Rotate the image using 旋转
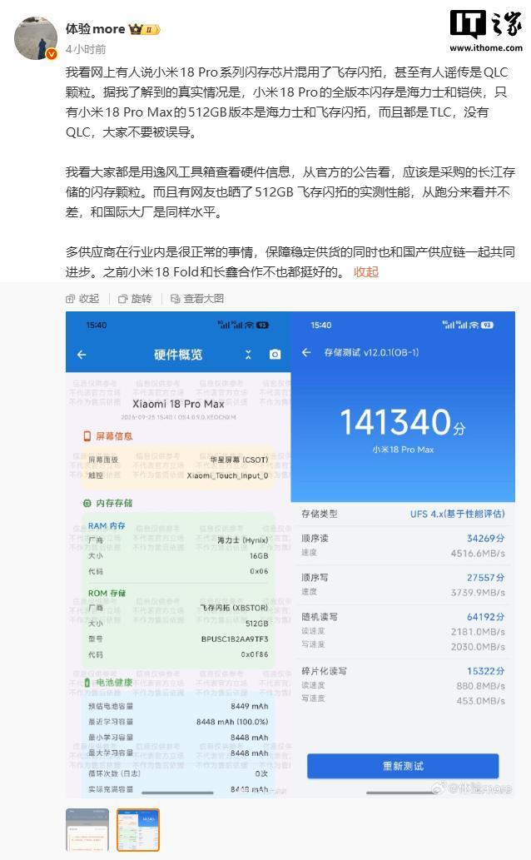531x860 pixels. pos(135,298)
